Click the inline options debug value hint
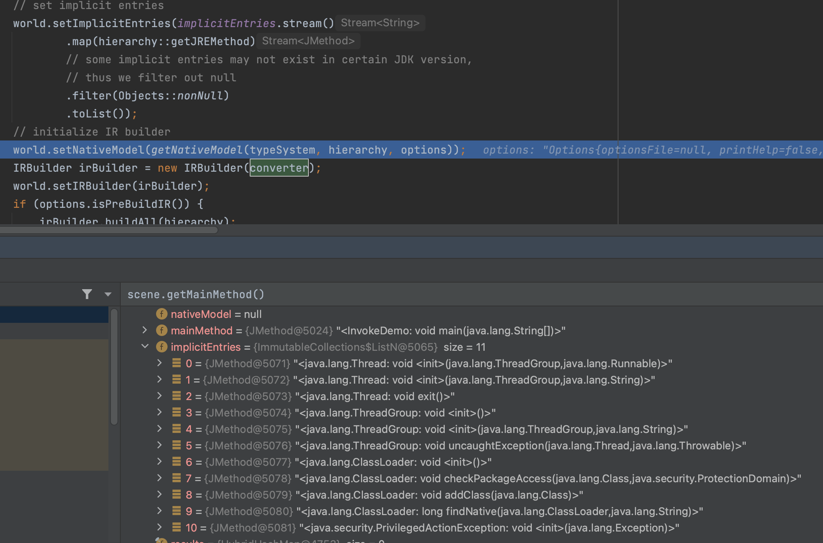Image resolution: width=823 pixels, height=543 pixels. tap(653, 150)
